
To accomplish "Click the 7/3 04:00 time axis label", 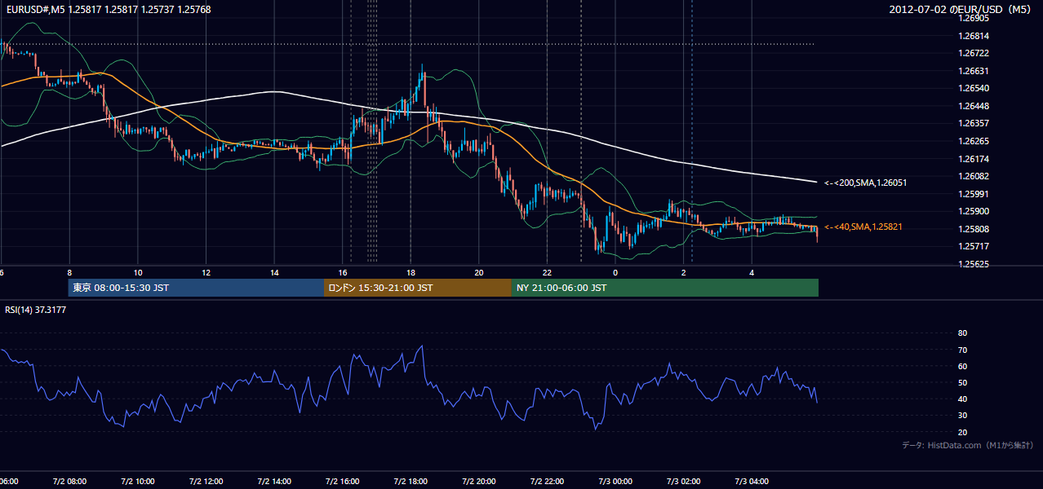I will coord(751,481).
